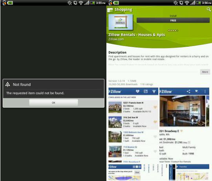Select the 201 Broadway E listing title
This screenshot has height=181, width=212.
pos(169,131)
